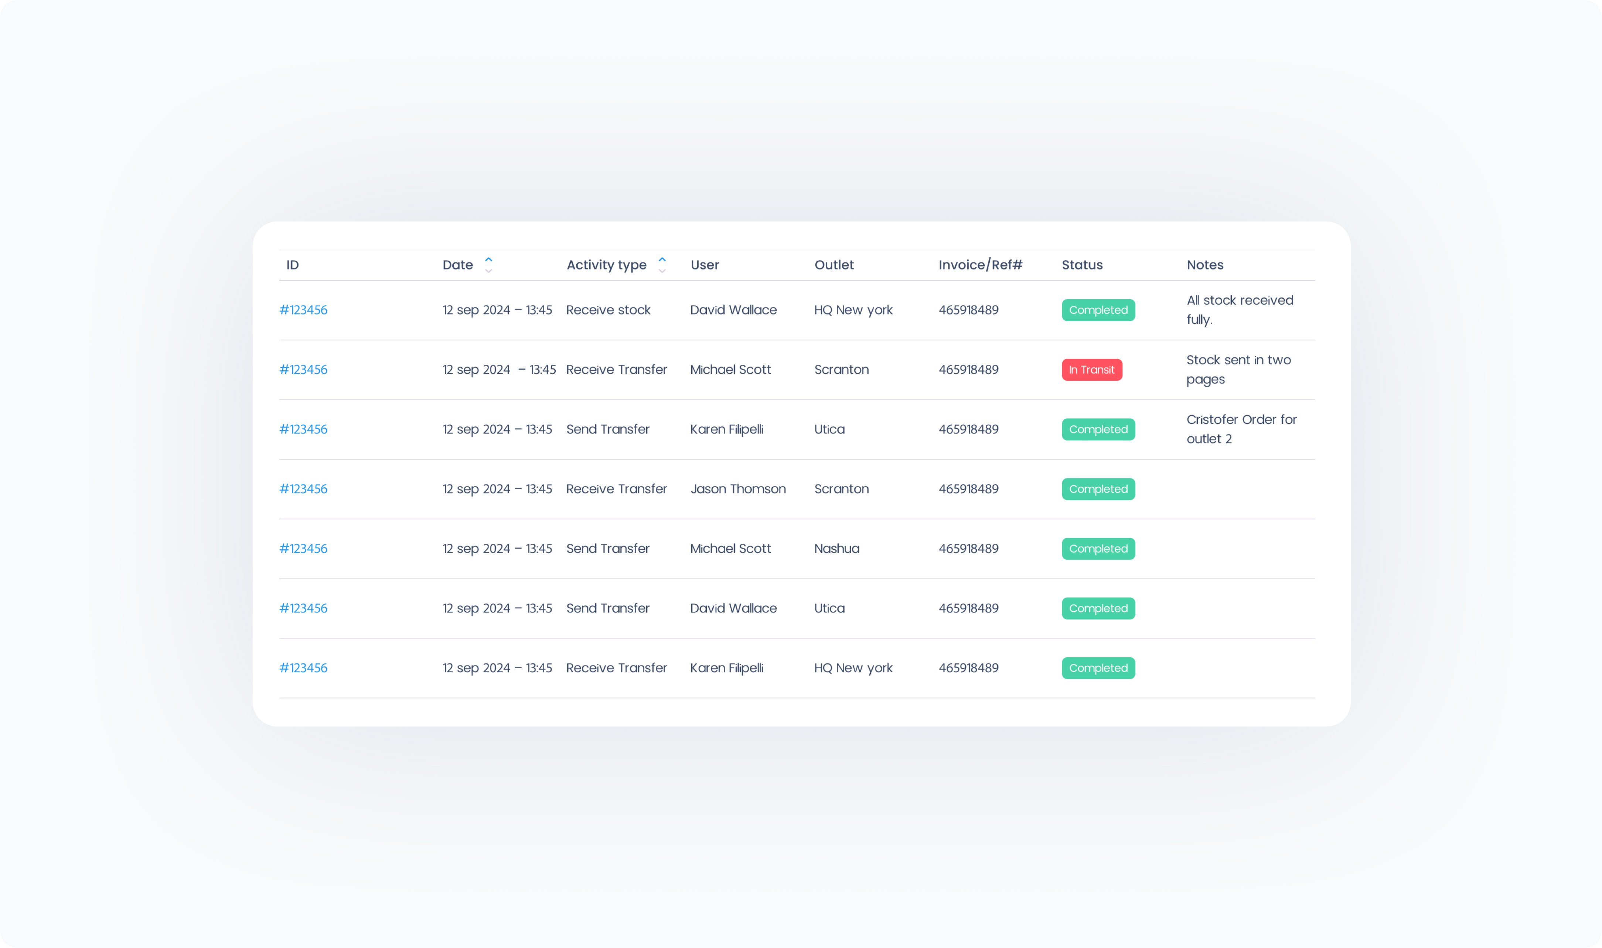1602x948 pixels.
Task: Sort ascending with the Date up arrow
Action: click(x=488, y=259)
